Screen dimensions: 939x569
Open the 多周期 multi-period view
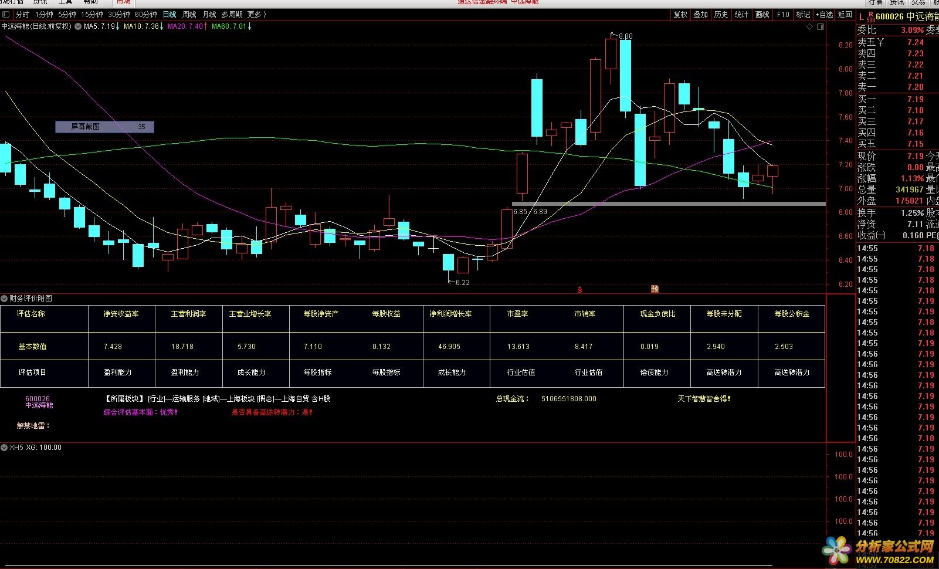[232, 15]
